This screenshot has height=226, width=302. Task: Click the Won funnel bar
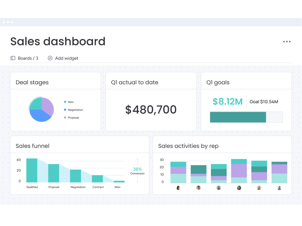tap(119, 182)
